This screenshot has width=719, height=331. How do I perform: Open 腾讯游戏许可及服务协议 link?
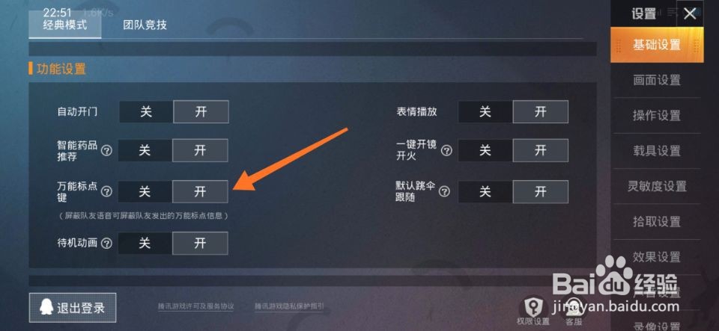coord(196,306)
